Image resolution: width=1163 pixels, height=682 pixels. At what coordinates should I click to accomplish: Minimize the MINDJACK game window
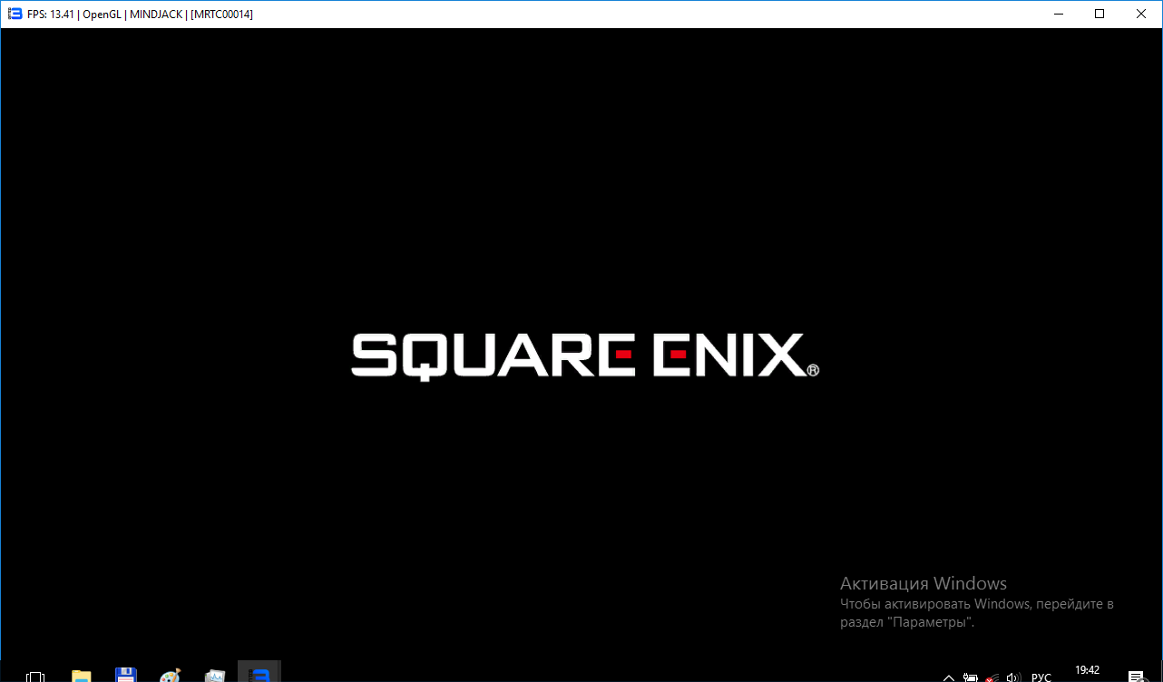pos(1058,14)
